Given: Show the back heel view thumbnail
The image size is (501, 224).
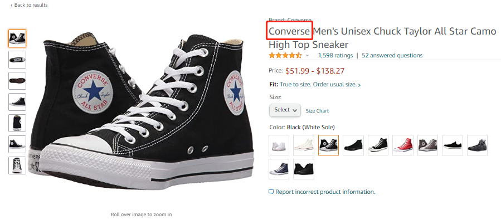Looking at the screenshot, I should tap(17, 123).
